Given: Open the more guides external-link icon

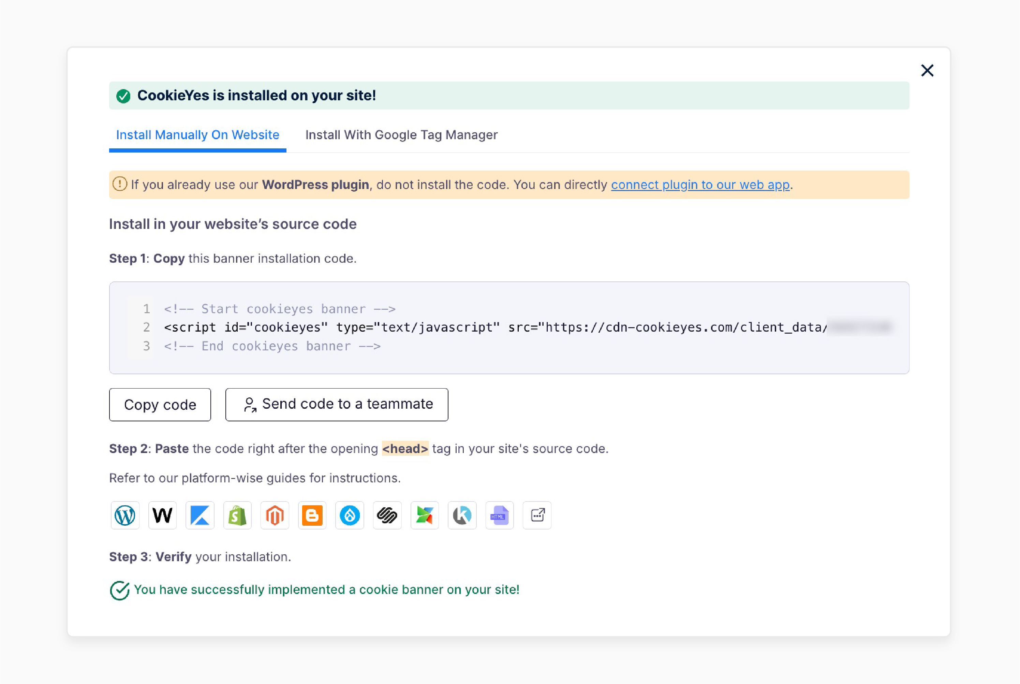Looking at the screenshot, I should coord(537,515).
